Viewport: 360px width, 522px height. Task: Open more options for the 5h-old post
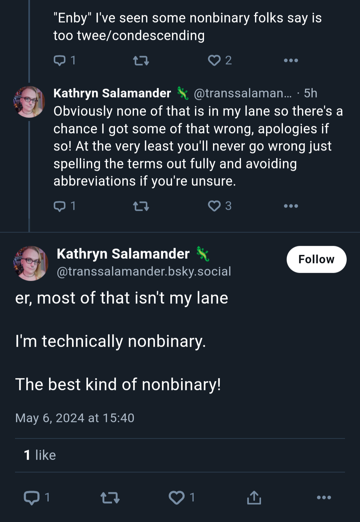pyautogui.click(x=291, y=206)
